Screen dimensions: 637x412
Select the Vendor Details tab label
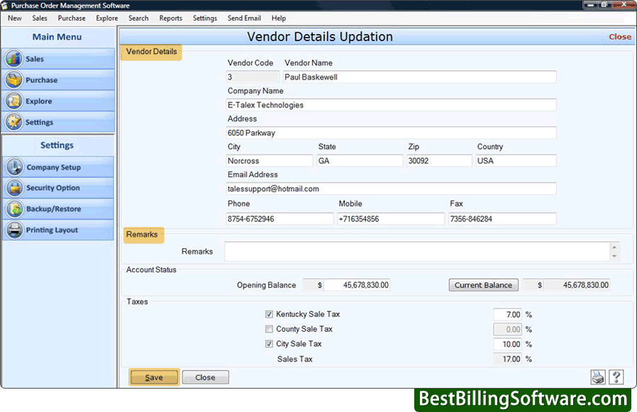[x=151, y=52]
